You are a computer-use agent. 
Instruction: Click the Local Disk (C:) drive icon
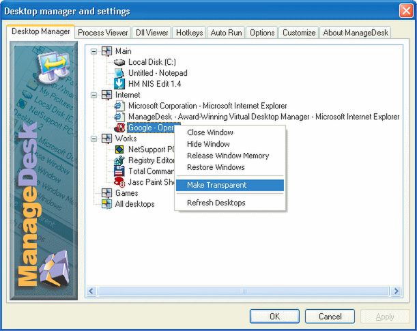pos(119,62)
